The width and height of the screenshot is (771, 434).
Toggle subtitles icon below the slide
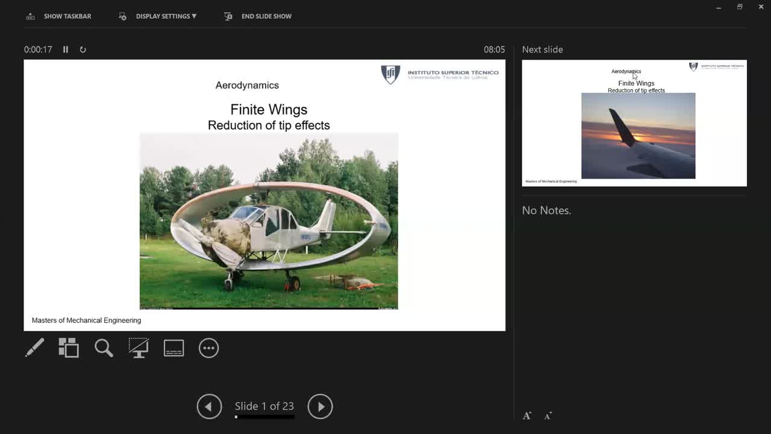click(x=173, y=348)
